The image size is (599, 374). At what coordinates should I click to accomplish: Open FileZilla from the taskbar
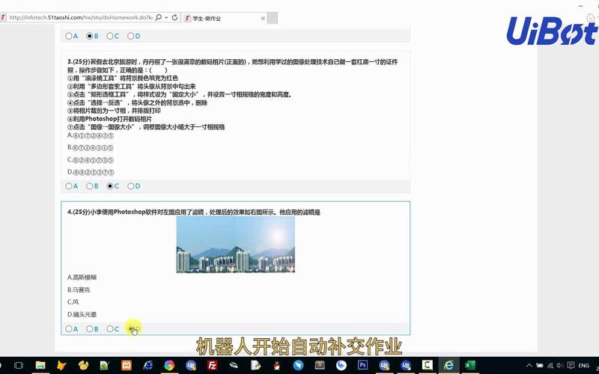tap(213, 365)
